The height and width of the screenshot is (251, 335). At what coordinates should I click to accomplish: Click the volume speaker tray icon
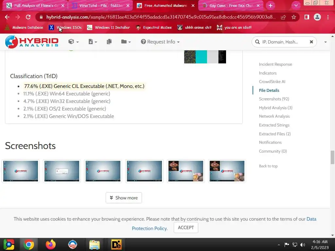coord(303,245)
